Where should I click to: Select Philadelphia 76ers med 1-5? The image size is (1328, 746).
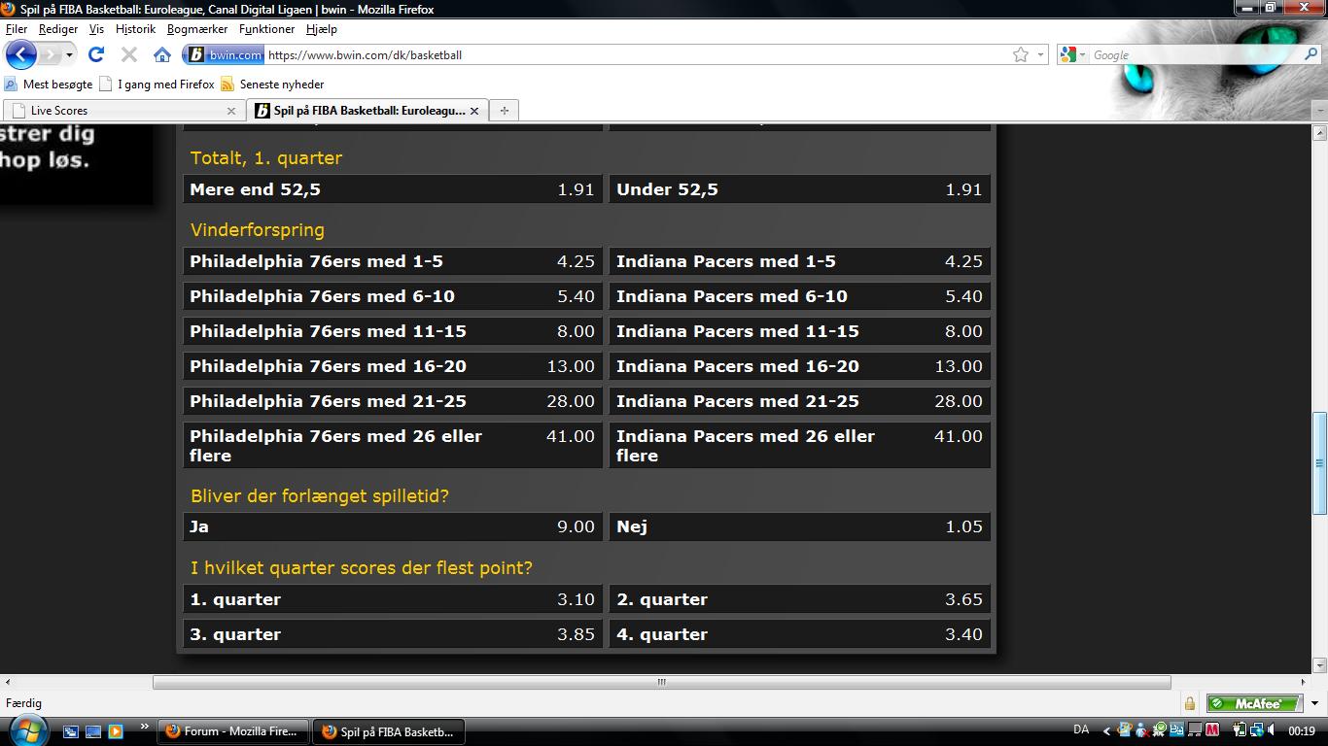click(x=393, y=261)
